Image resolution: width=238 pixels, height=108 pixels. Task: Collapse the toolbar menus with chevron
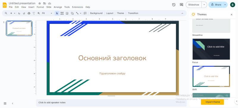[x=182, y=13]
